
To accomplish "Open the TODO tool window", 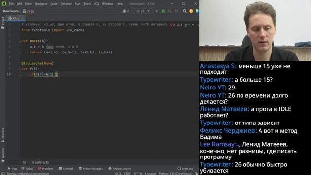I will [x=27, y=169].
